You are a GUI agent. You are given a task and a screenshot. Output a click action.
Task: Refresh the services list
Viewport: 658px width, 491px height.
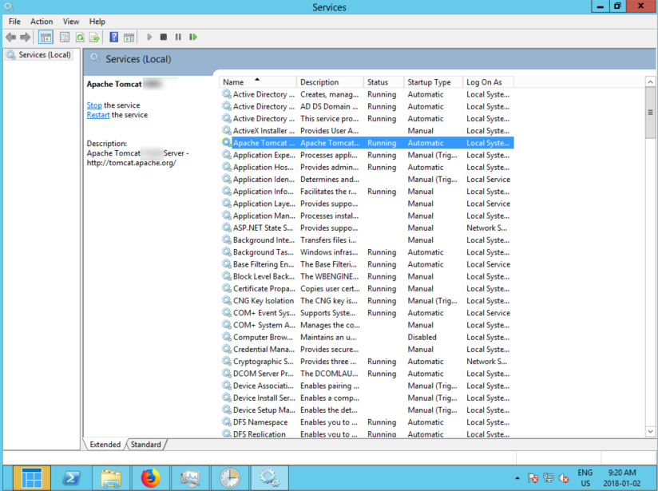click(x=80, y=37)
